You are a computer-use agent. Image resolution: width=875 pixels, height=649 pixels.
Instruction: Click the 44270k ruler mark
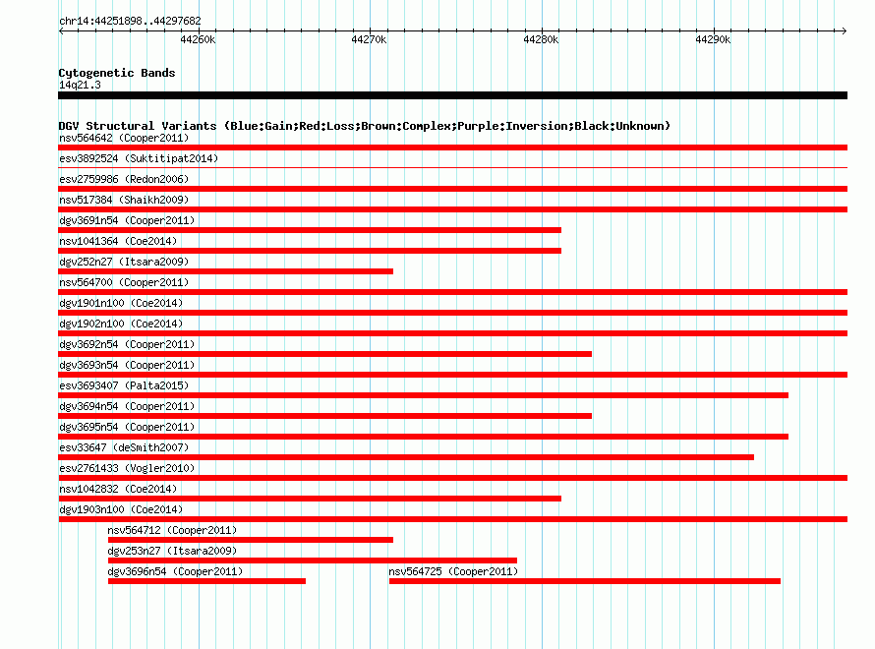(x=369, y=39)
